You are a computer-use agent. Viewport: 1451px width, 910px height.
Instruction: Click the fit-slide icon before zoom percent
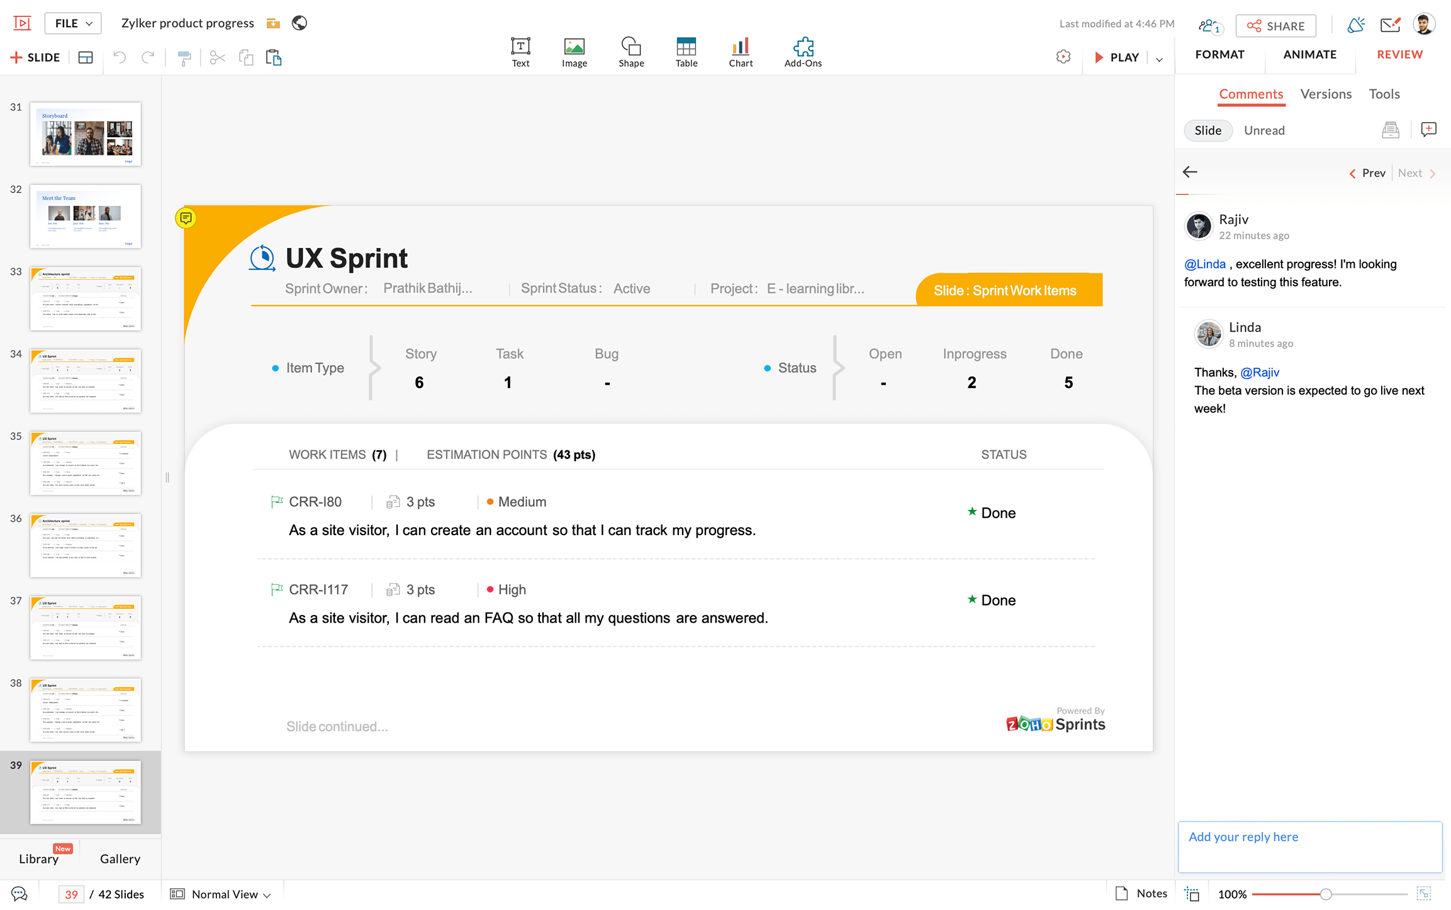tap(1192, 894)
